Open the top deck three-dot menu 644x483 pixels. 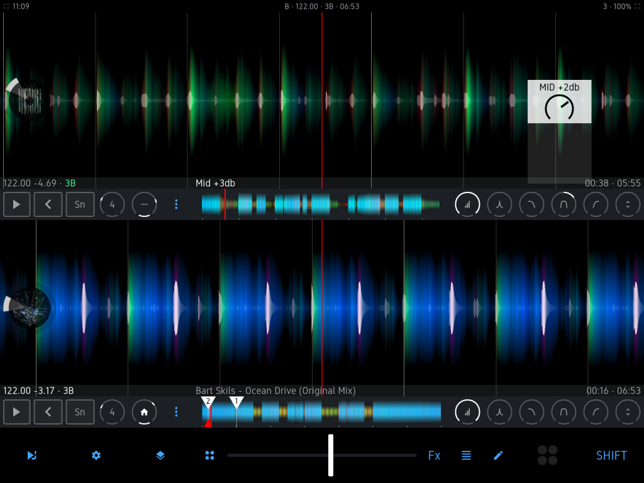point(175,204)
